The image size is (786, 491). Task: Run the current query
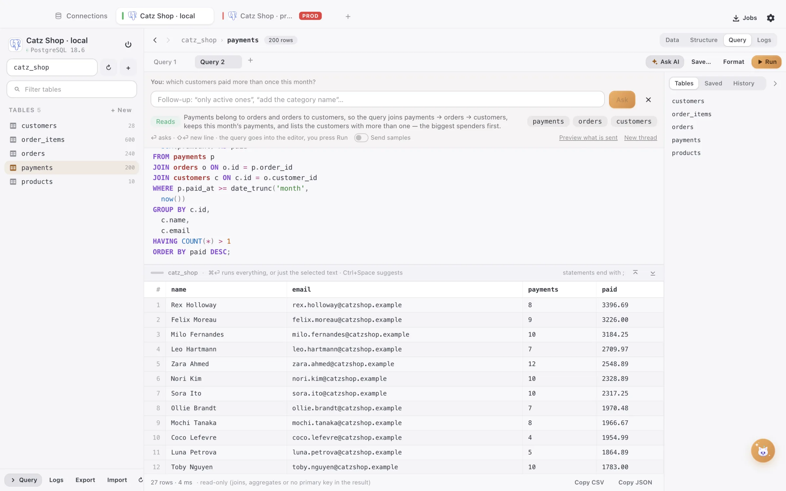click(x=766, y=62)
